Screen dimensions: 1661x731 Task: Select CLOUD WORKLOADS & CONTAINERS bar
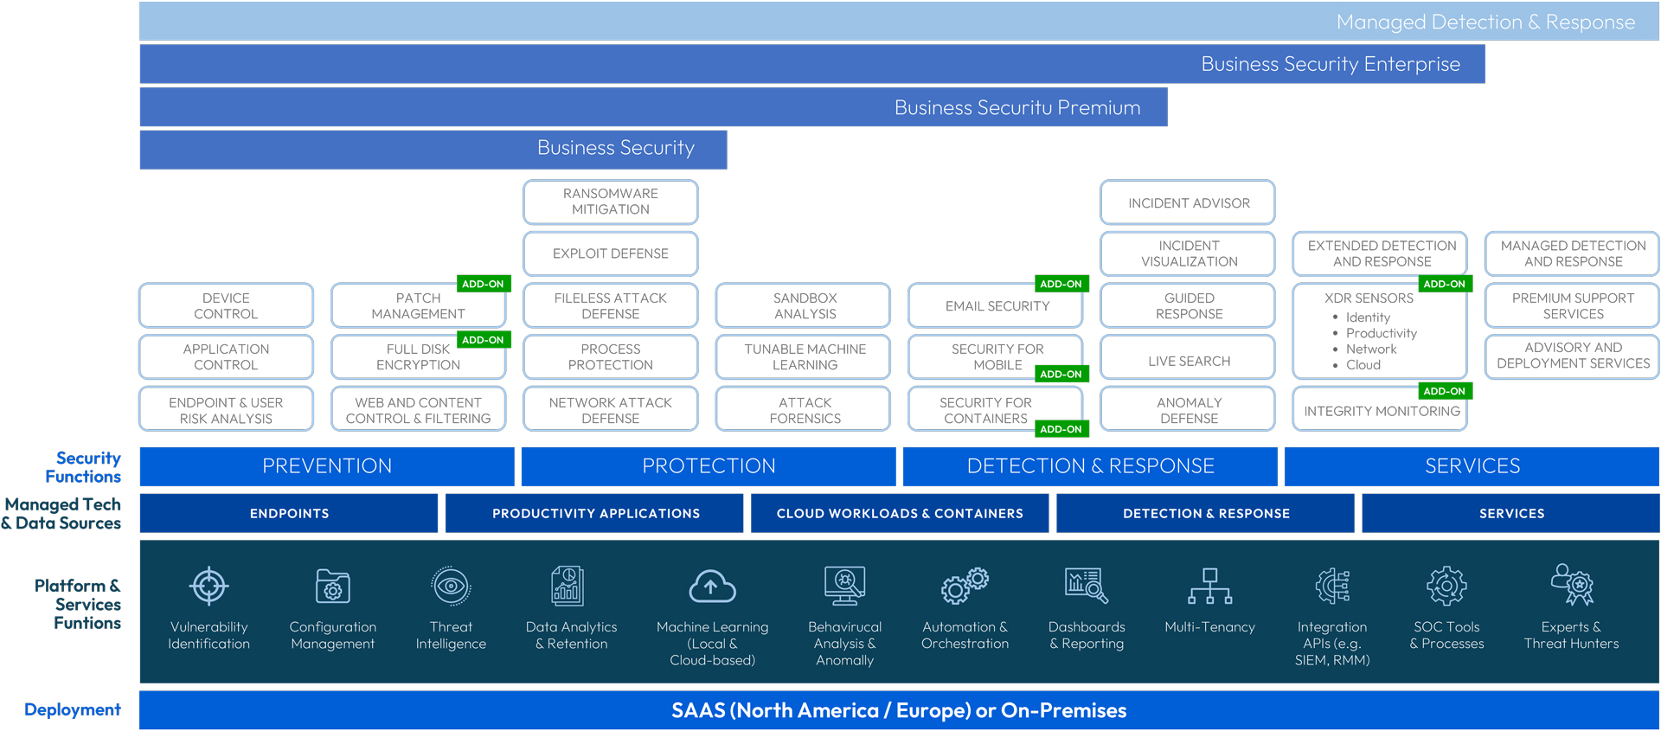point(900,513)
